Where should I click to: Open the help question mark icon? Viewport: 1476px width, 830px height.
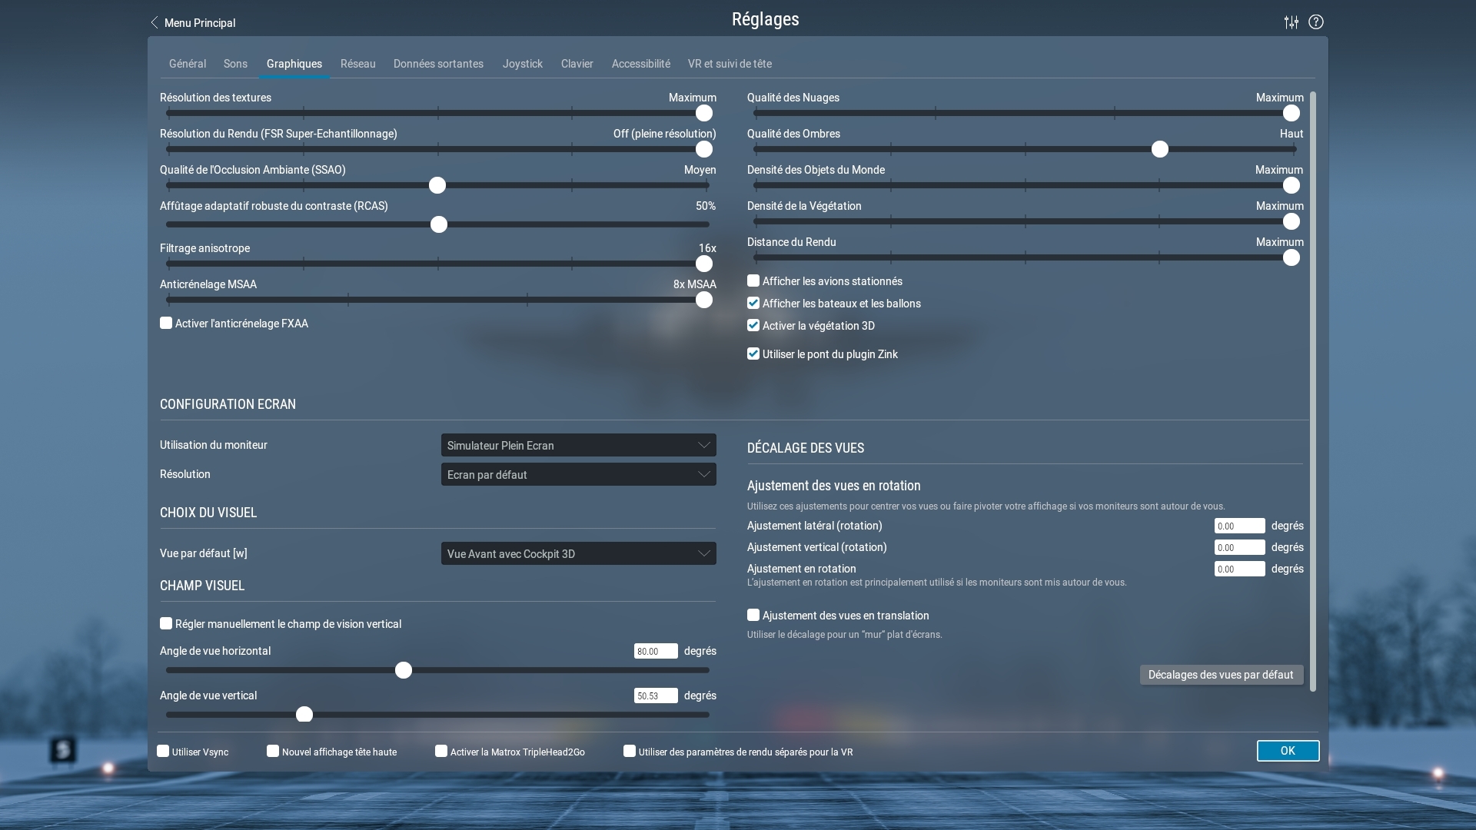click(x=1316, y=22)
